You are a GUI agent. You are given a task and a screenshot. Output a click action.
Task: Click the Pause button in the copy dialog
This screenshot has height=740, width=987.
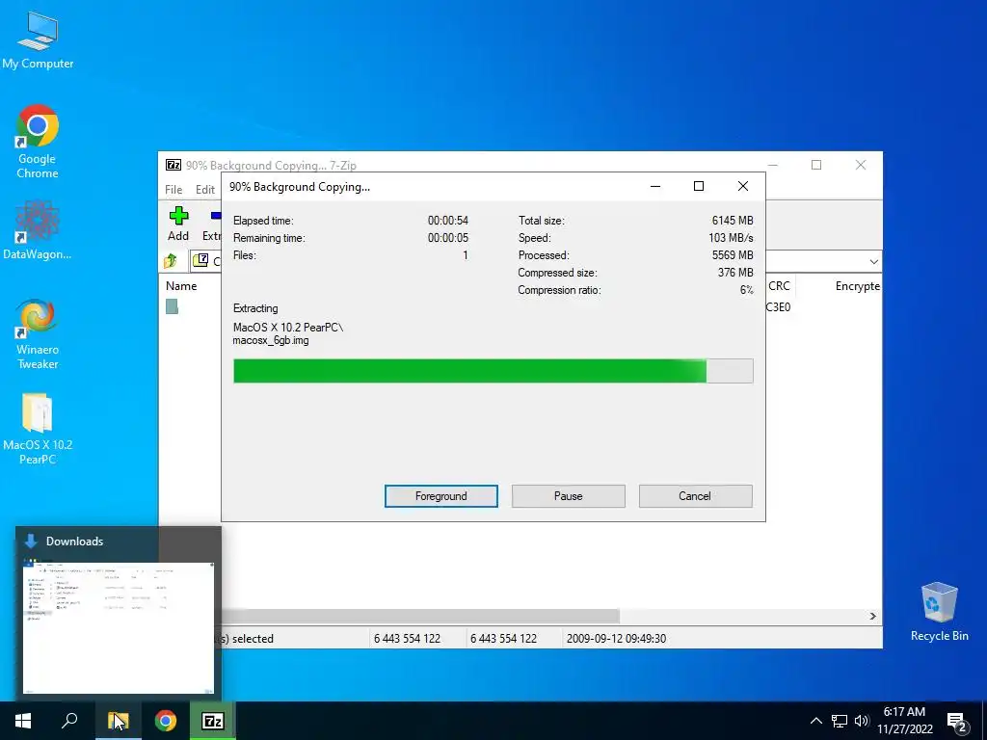[x=569, y=496]
